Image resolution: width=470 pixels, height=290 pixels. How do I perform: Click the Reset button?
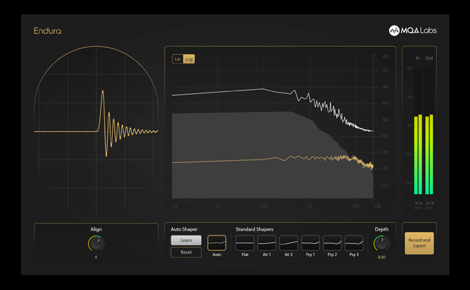(186, 252)
